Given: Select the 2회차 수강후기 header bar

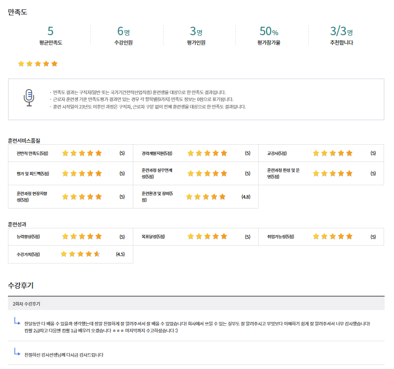Looking at the screenshot, I should point(196,303).
